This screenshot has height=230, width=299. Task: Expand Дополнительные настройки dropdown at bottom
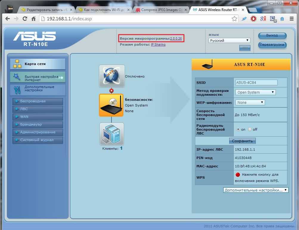255,190
